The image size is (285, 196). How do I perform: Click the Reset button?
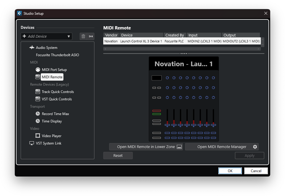click(x=118, y=156)
